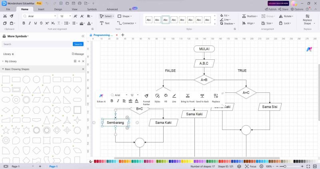Screen dimensions: 320x169
Task: Click the Focus mode button
Action: click(x=251, y=166)
